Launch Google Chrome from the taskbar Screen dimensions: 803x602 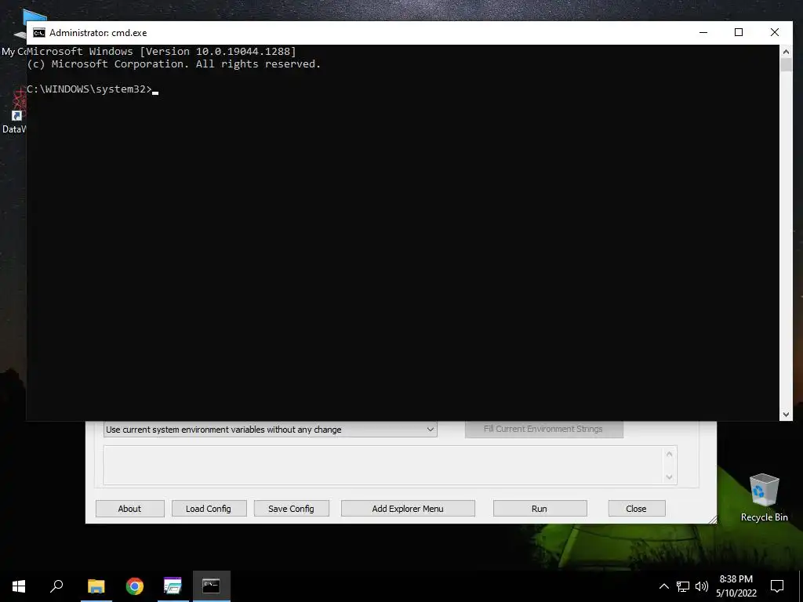(x=135, y=586)
